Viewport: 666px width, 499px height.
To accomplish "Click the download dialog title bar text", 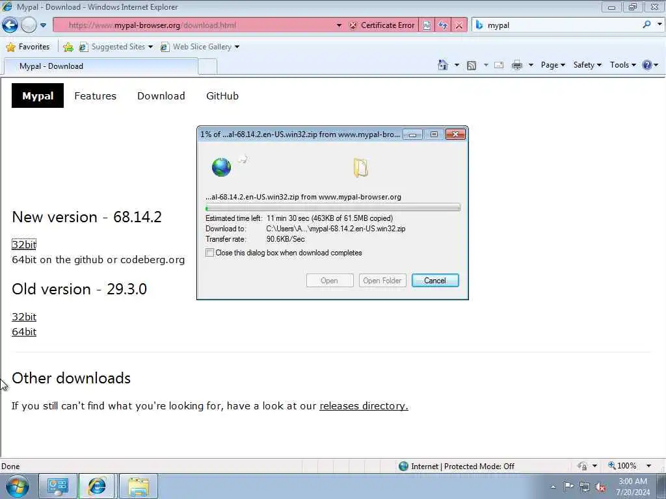I will click(x=300, y=134).
